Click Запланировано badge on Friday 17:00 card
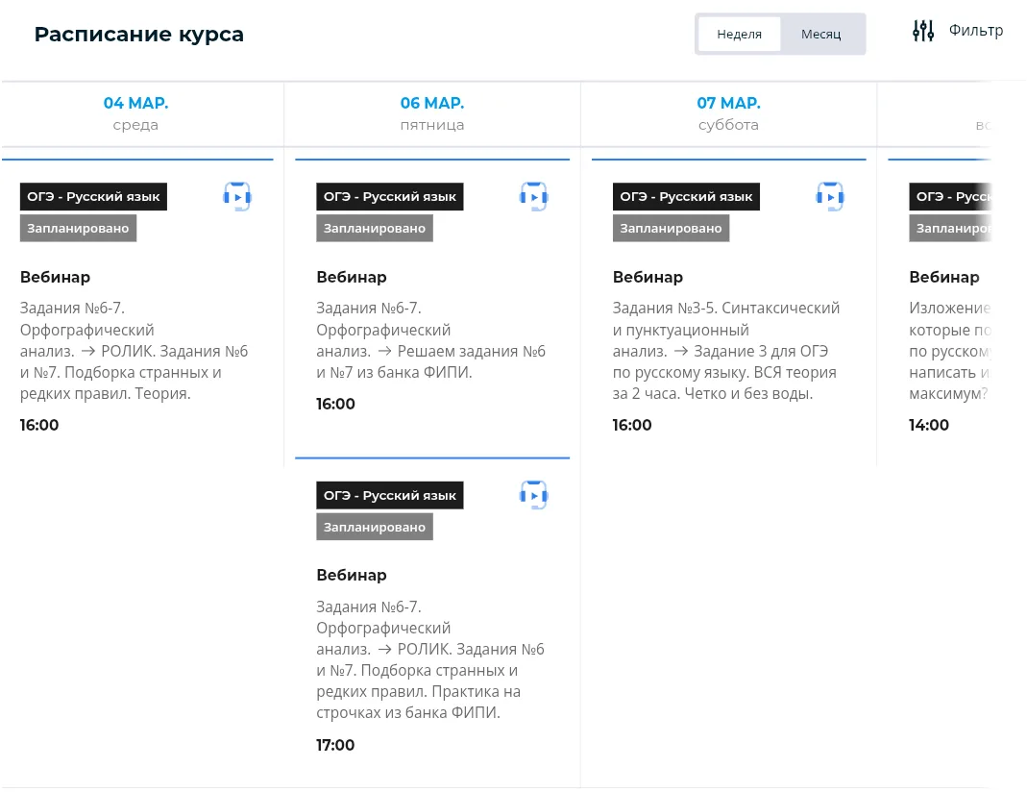The height and width of the screenshot is (792, 1027). (374, 527)
